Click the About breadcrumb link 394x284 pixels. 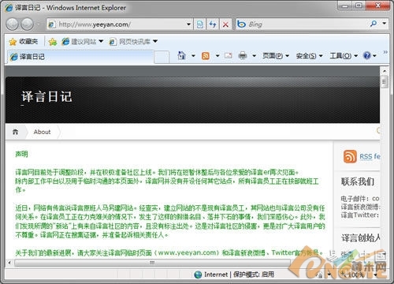pos(42,132)
